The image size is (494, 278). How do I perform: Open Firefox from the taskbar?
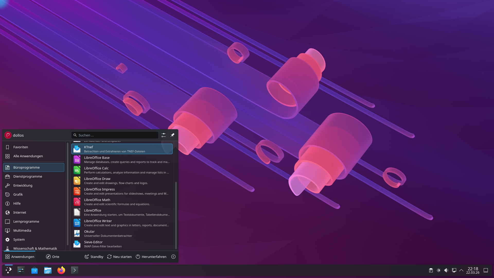(61, 270)
